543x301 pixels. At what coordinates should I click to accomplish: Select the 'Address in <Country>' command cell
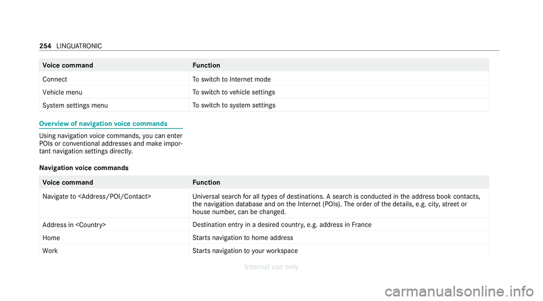click(x=114, y=225)
